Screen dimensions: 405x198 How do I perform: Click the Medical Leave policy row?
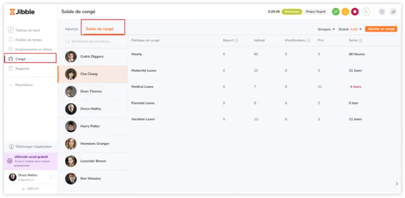(264, 87)
